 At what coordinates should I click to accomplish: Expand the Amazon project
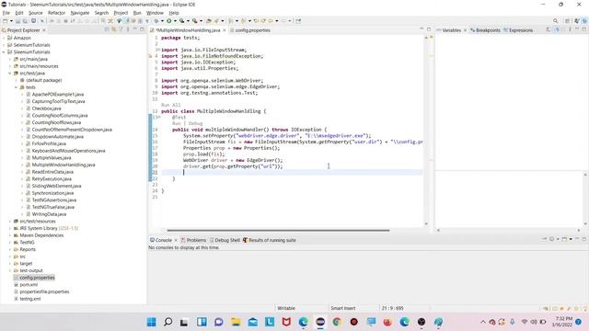coord(4,38)
